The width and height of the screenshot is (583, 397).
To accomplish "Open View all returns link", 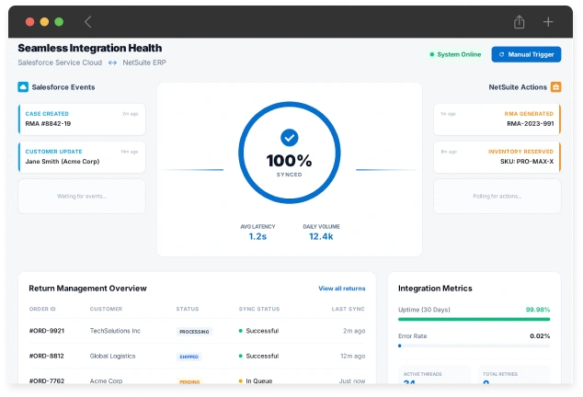I will tap(342, 289).
